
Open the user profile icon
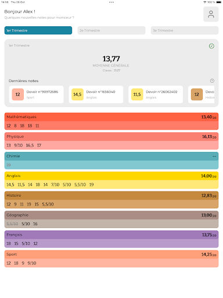click(x=211, y=14)
